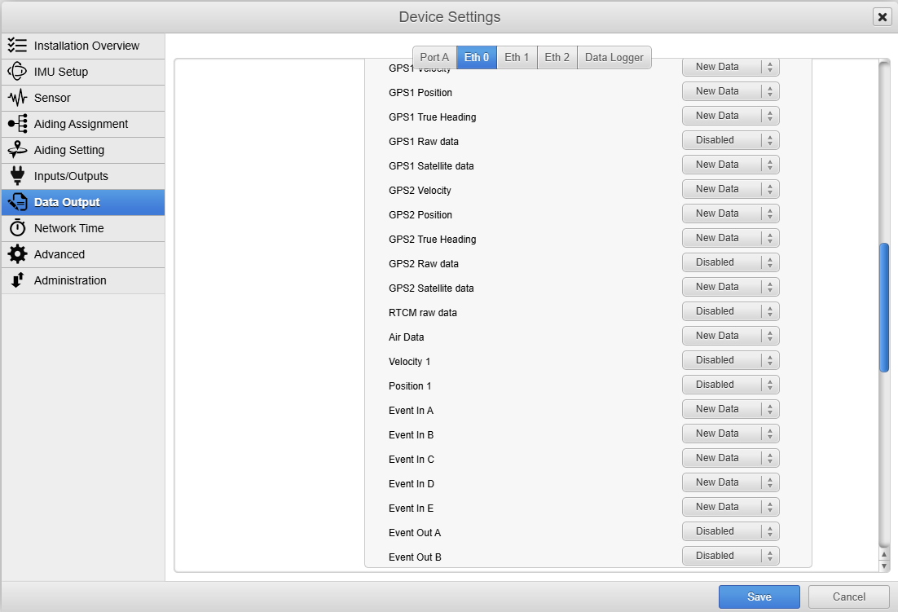Click the vertical scrollbar thumb
Viewport: 898px width, 612px height.
[x=884, y=307]
